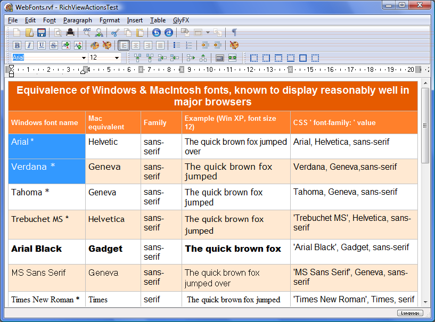Expand the Arial font name dropdown

click(84, 57)
